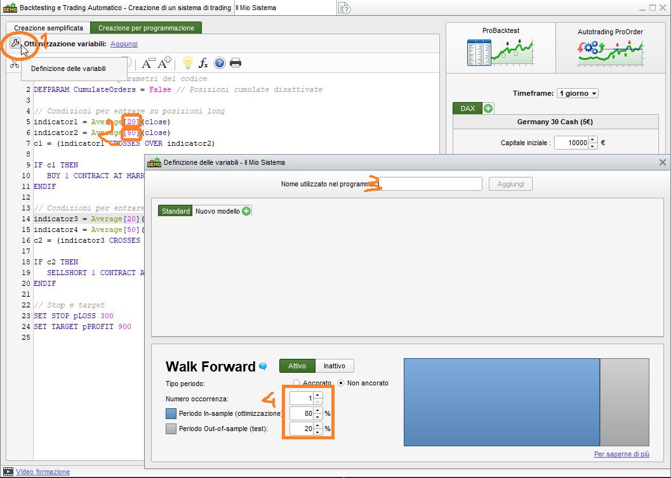Show the Walk Forward info speech bubble

point(263,366)
